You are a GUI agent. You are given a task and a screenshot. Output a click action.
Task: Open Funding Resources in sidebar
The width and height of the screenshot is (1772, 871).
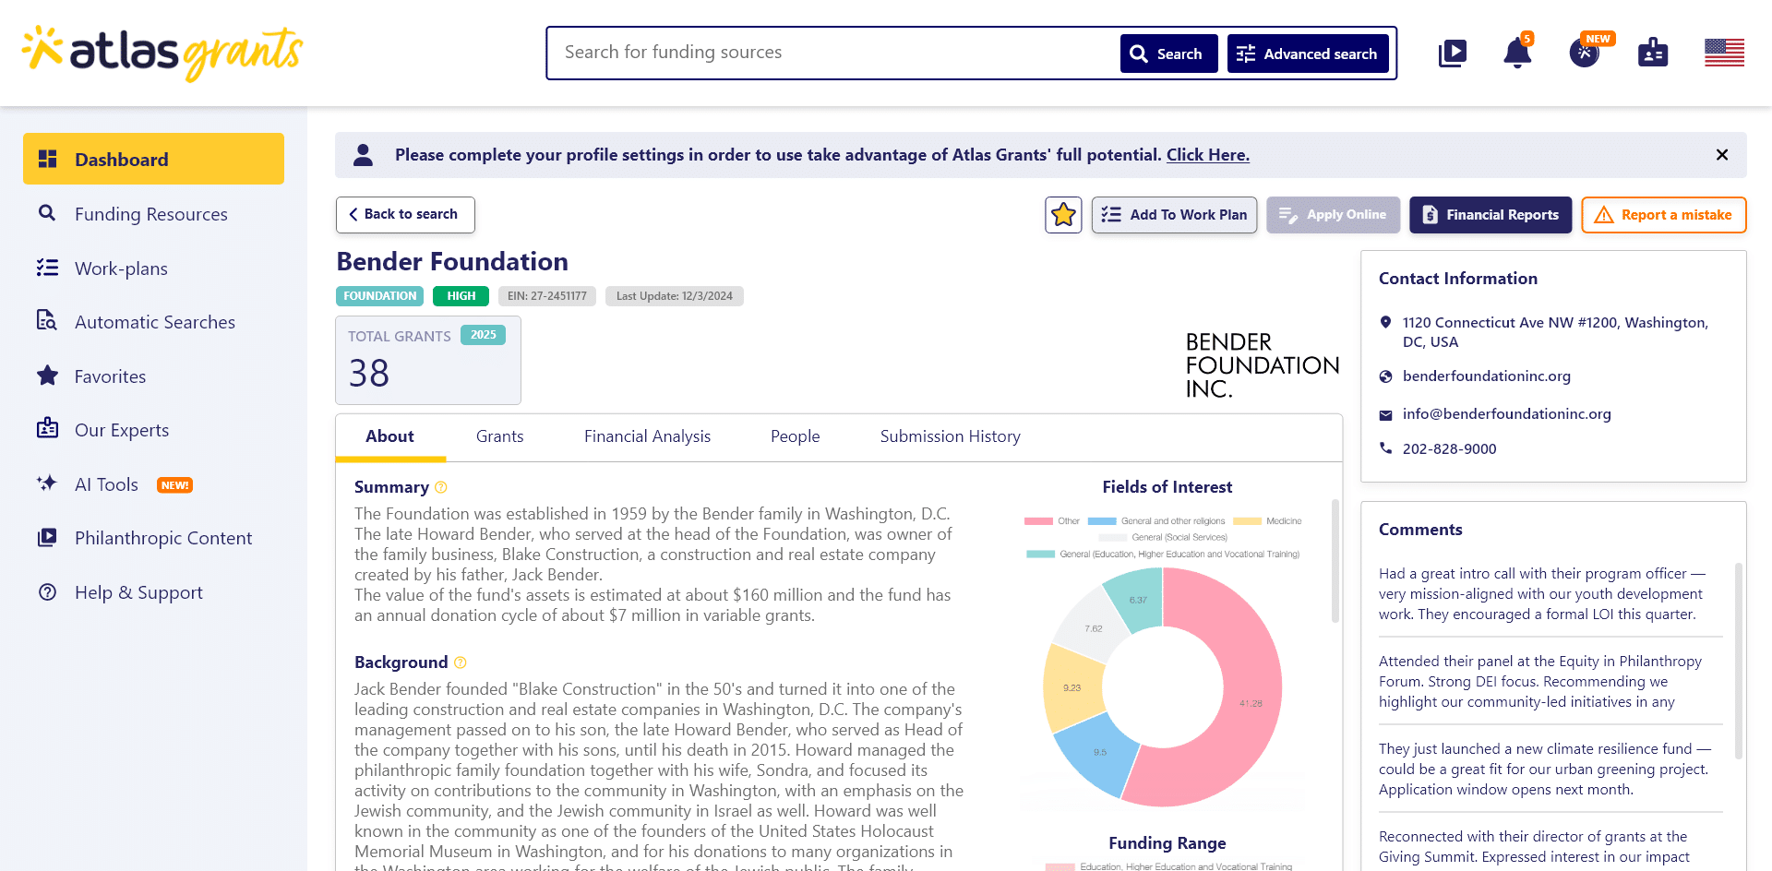tap(153, 214)
